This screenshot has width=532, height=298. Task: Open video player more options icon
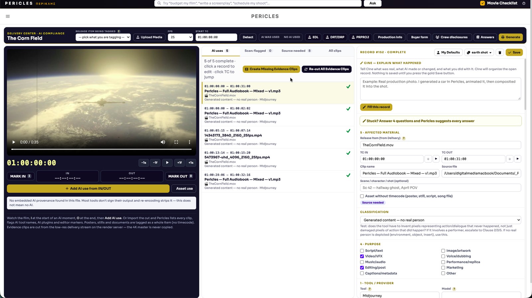click(x=190, y=142)
